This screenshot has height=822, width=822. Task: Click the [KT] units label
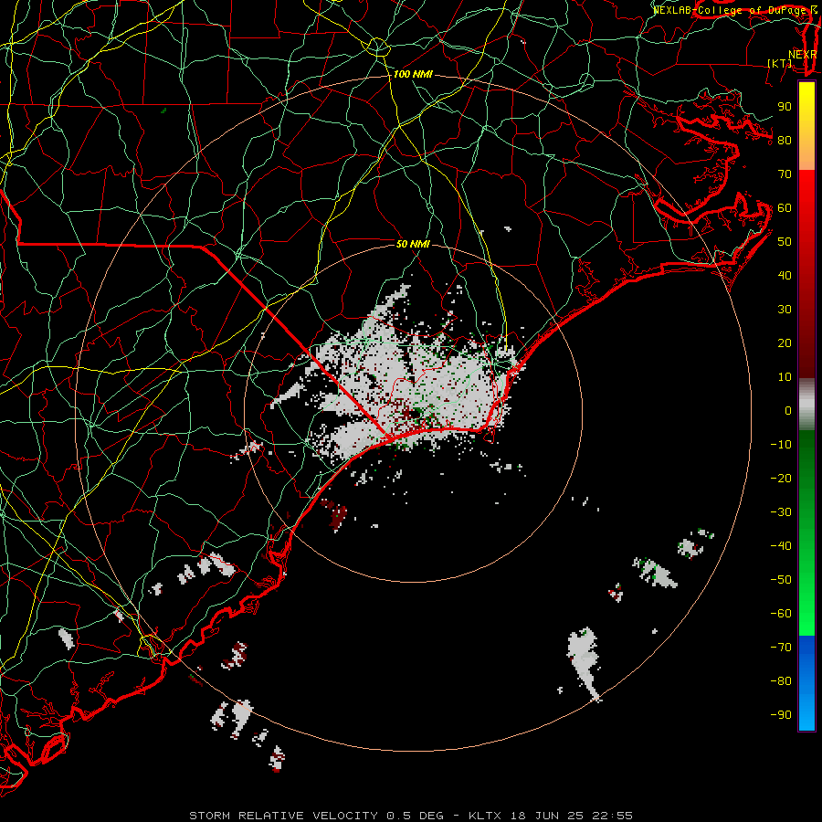coord(780,63)
